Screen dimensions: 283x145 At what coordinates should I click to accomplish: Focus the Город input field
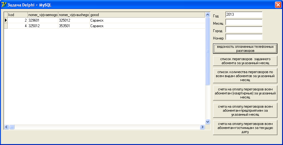[x=244, y=30]
